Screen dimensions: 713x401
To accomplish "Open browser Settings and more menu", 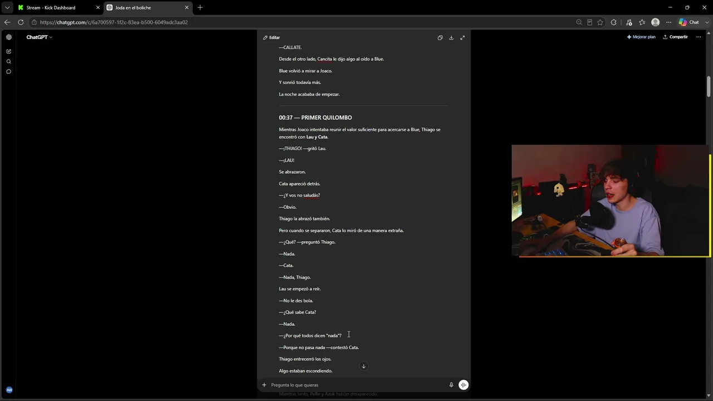I will 668,22.
